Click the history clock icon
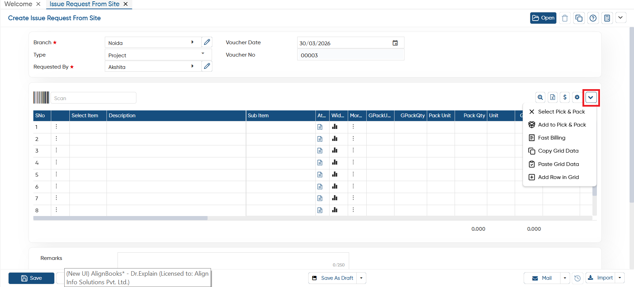The height and width of the screenshot is (287, 634). point(578,278)
